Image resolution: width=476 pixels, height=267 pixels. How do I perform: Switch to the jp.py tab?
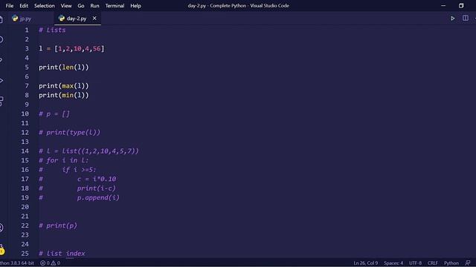pyautogui.click(x=25, y=19)
